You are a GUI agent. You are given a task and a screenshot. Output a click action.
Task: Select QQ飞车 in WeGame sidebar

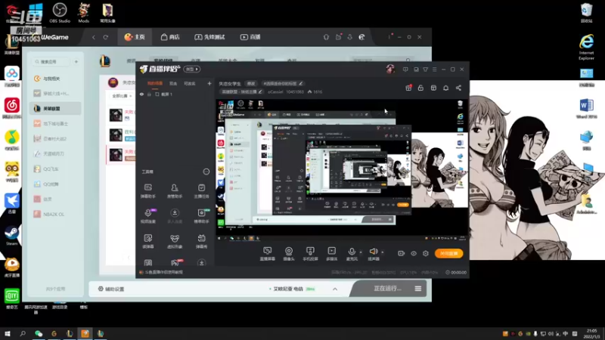coord(55,168)
